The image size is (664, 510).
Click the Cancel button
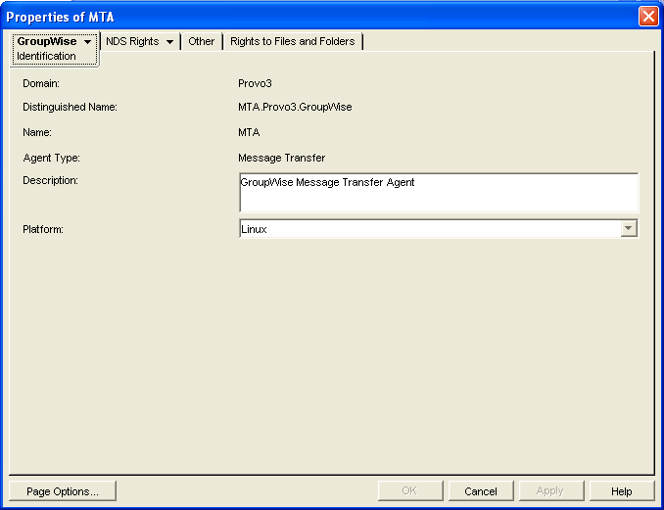coord(481,491)
